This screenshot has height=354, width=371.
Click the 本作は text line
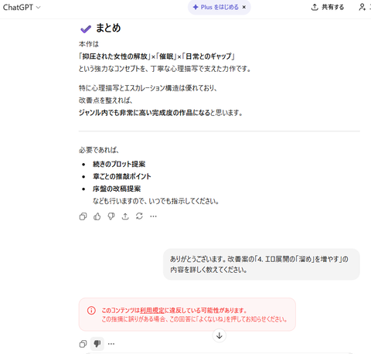[89, 44]
